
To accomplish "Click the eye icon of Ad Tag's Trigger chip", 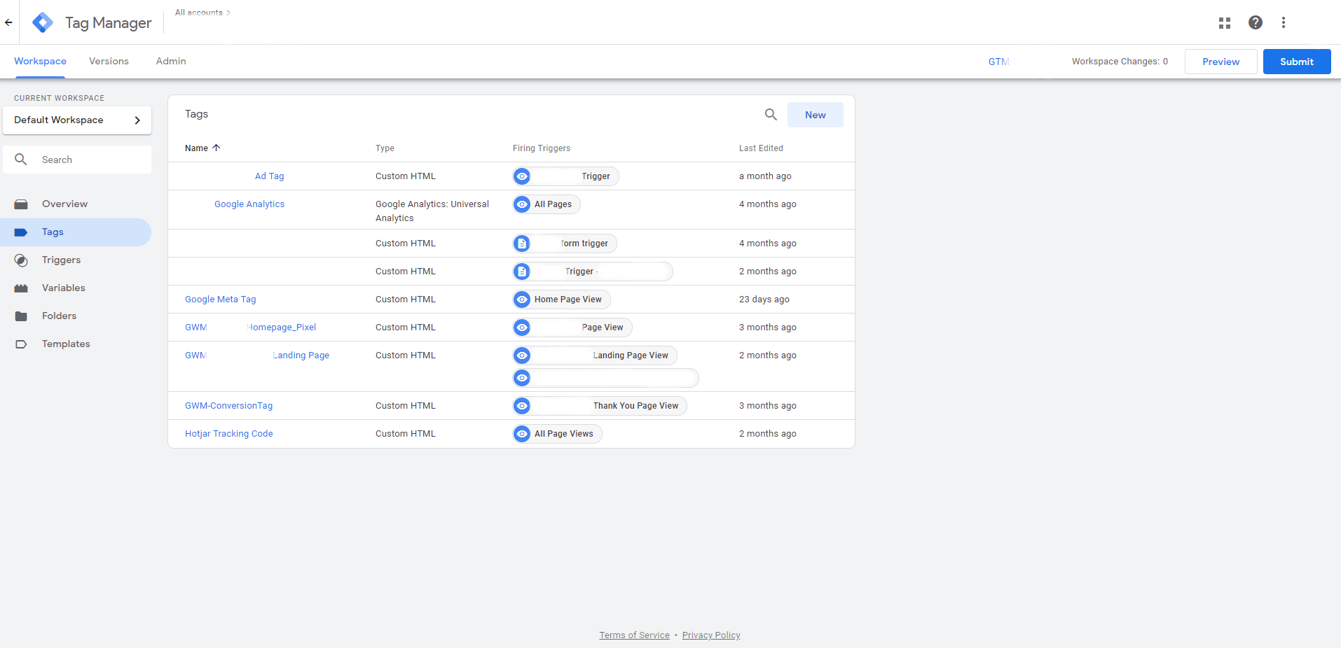I will pos(522,176).
